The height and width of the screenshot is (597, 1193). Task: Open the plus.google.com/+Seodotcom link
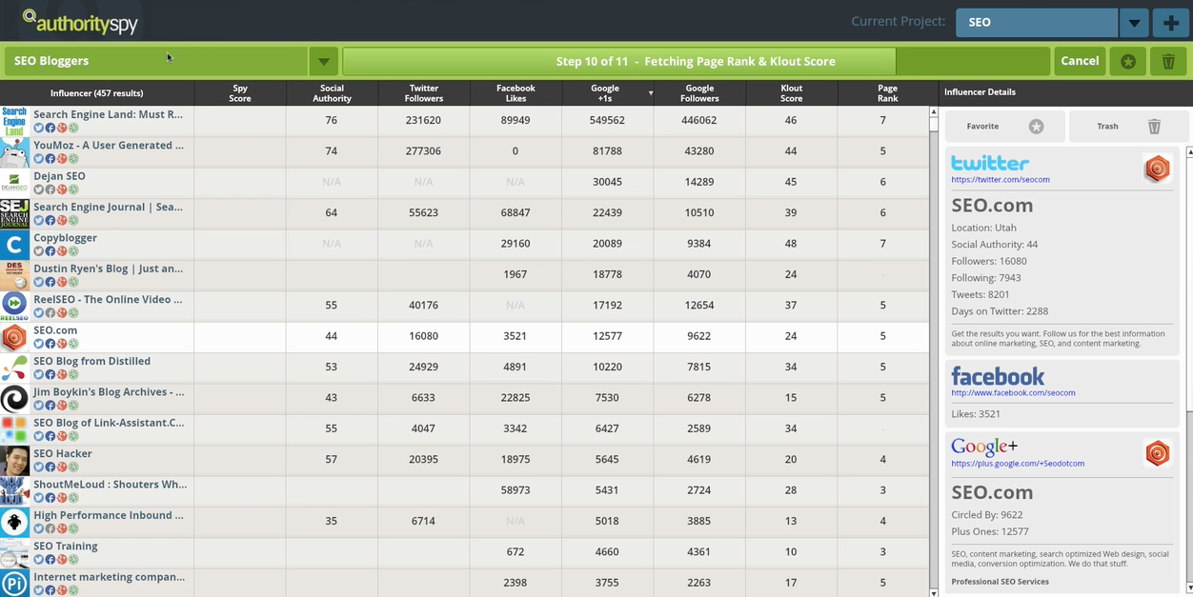(x=1018, y=463)
